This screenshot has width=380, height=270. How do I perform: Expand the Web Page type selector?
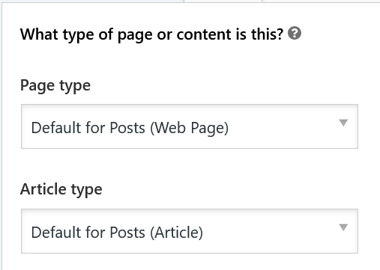190,126
